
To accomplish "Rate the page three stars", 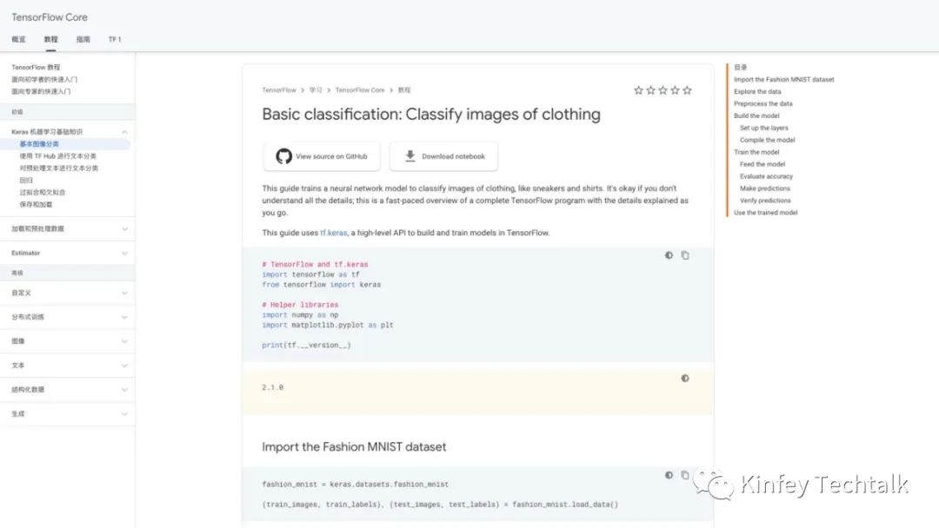I will click(663, 90).
